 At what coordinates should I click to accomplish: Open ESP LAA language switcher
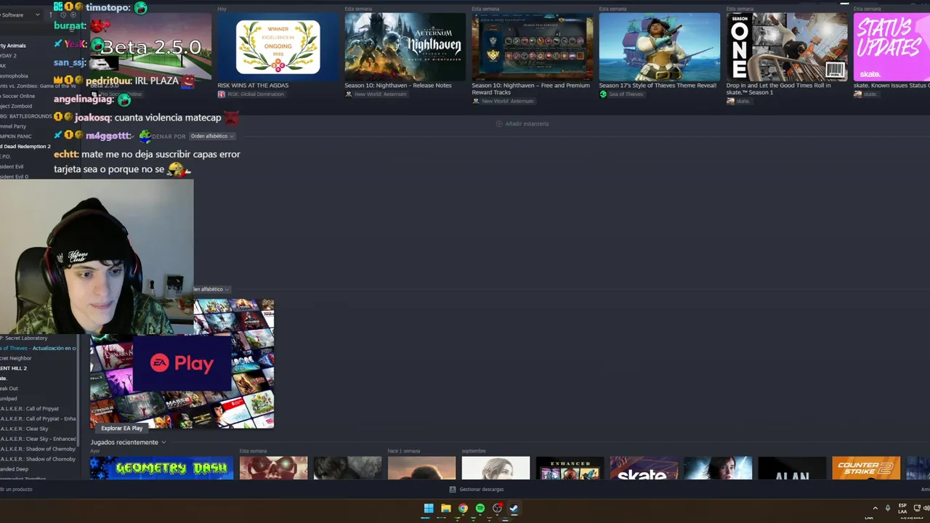click(902, 508)
